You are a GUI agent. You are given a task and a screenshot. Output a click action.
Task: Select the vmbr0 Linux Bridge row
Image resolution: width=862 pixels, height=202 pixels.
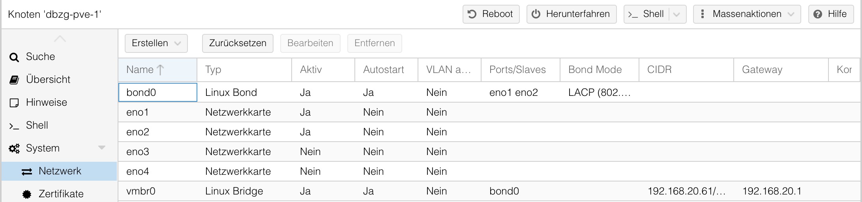click(x=489, y=191)
